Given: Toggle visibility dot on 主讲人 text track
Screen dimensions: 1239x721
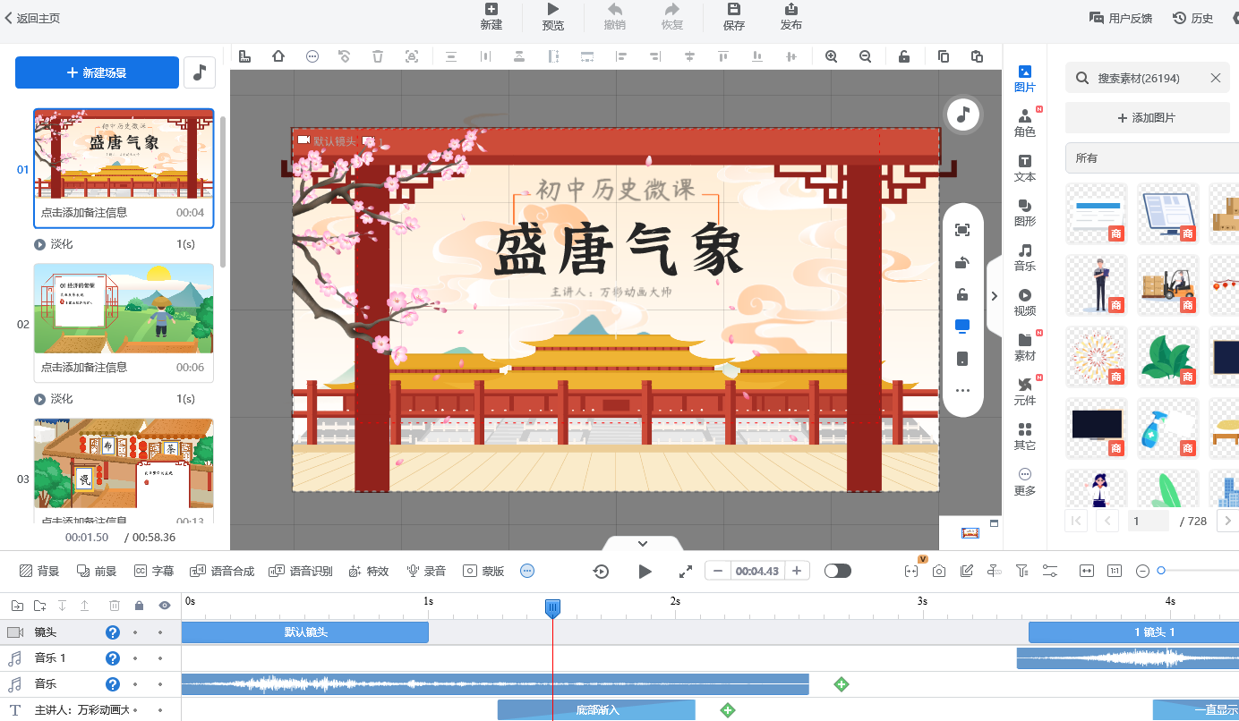Looking at the screenshot, I should (x=160, y=710).
